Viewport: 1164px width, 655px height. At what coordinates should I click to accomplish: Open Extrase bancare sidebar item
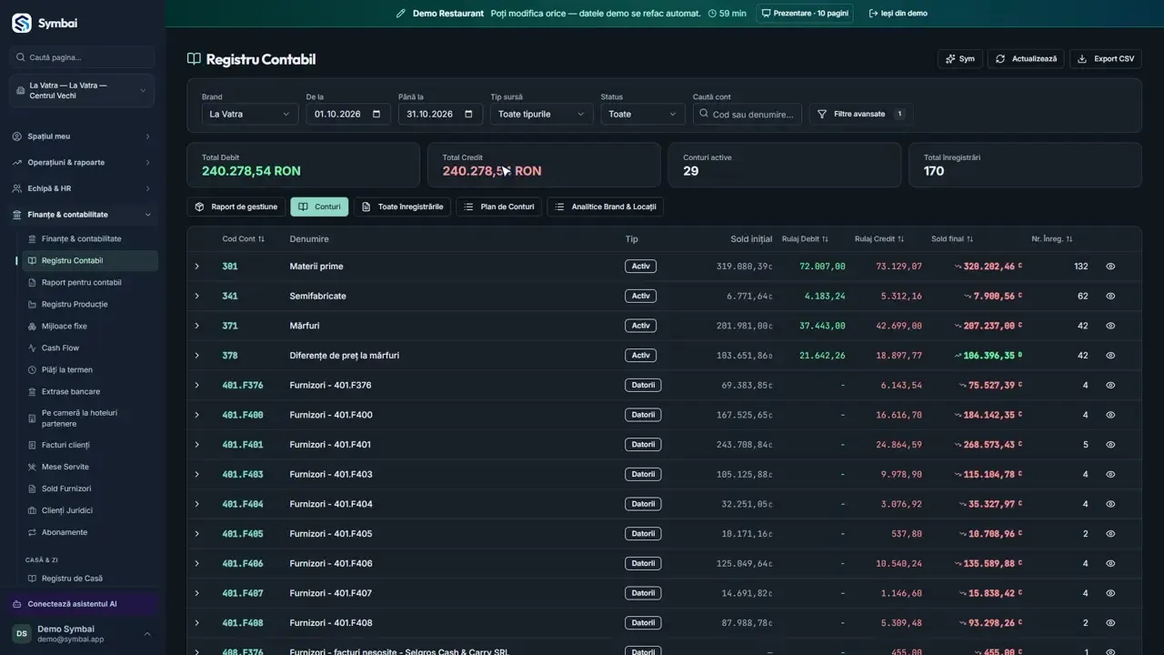[x=70, y=391]
